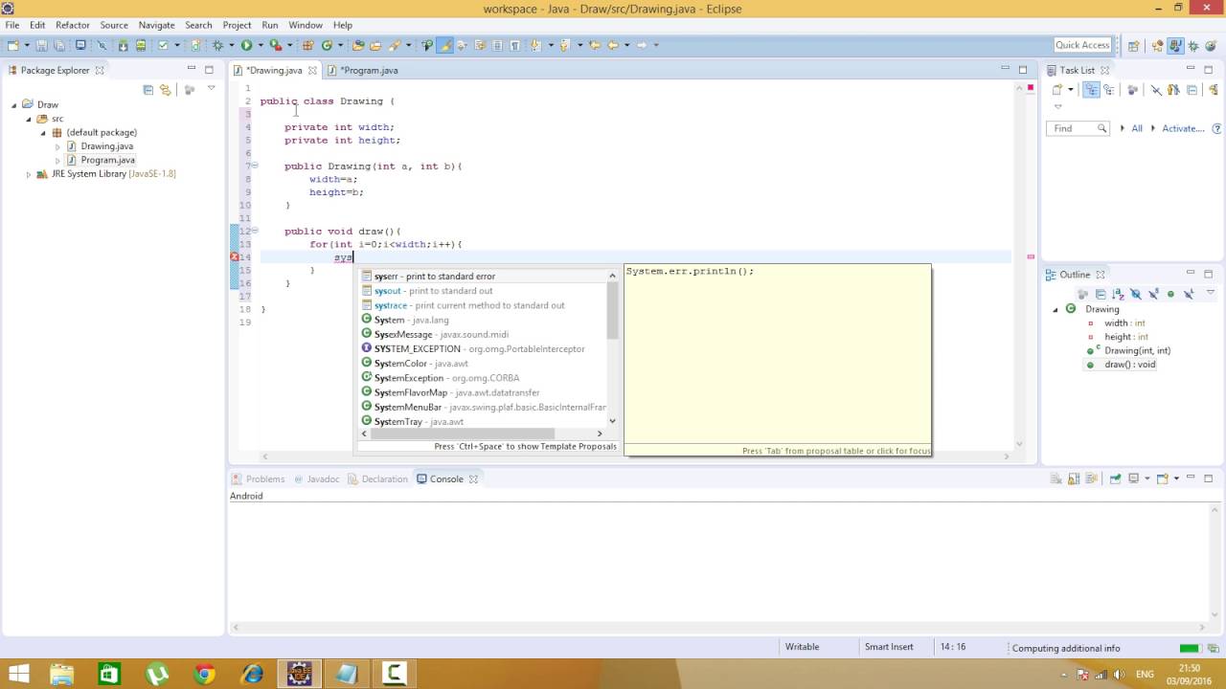Image resolution: width=1226 pixels, height=689 pixels.
Task: Select System - java.lang proposal
Action: (x=484, y=320)
